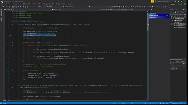Switch to the Team Explorer tab

coord(177,61)
